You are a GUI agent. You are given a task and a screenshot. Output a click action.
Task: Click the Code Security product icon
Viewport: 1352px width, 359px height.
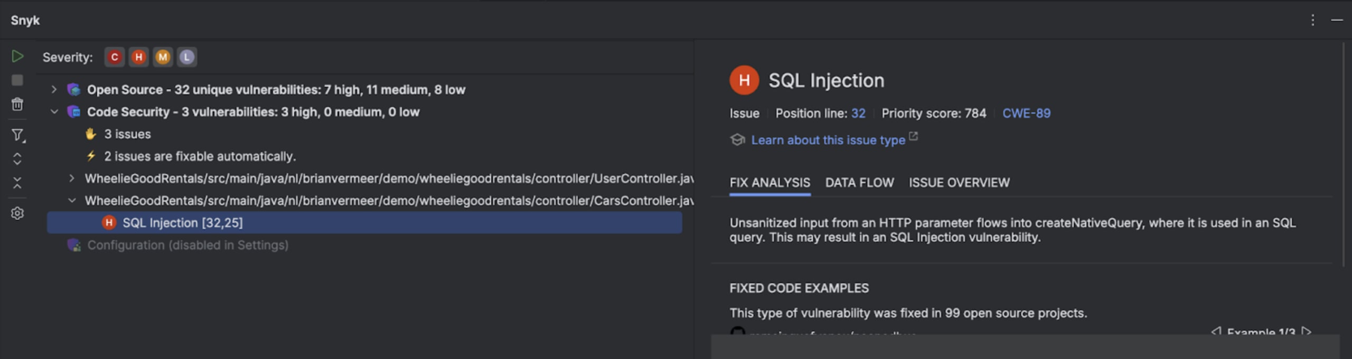point(74,112)
